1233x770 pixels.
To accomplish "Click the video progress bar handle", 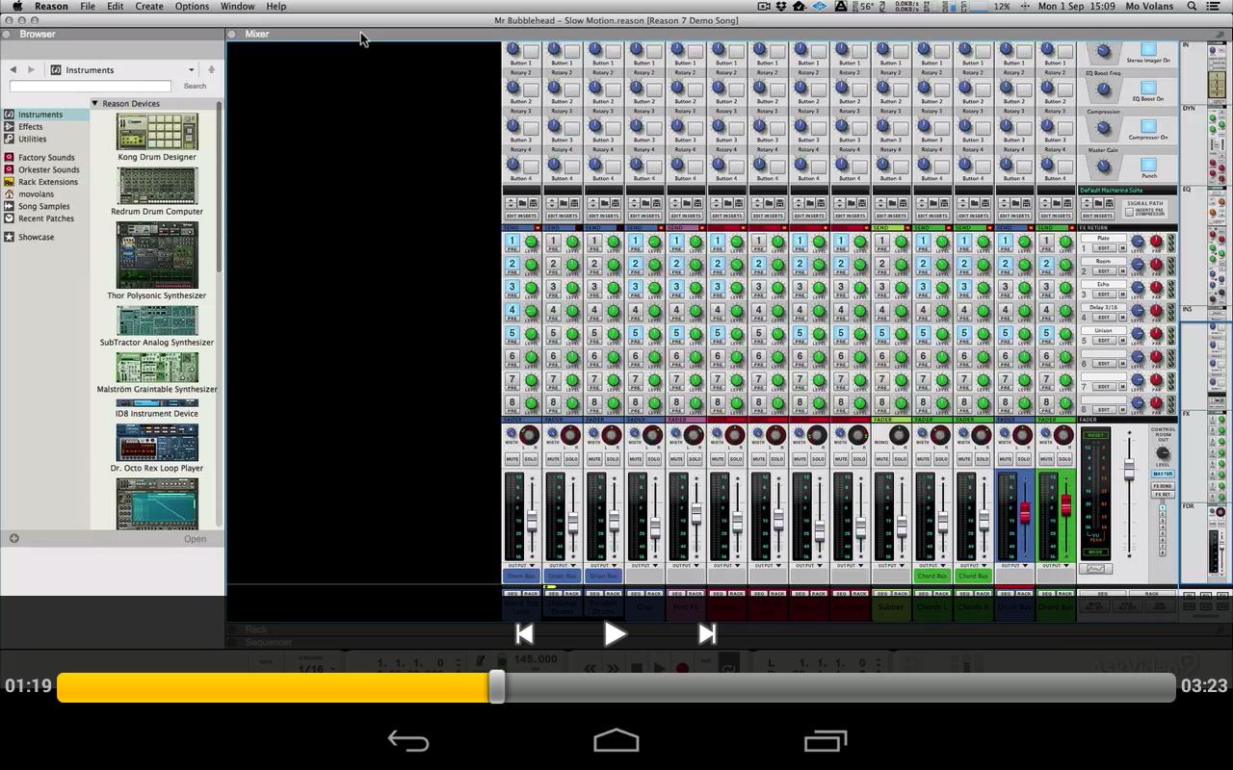I will point(497,687).
